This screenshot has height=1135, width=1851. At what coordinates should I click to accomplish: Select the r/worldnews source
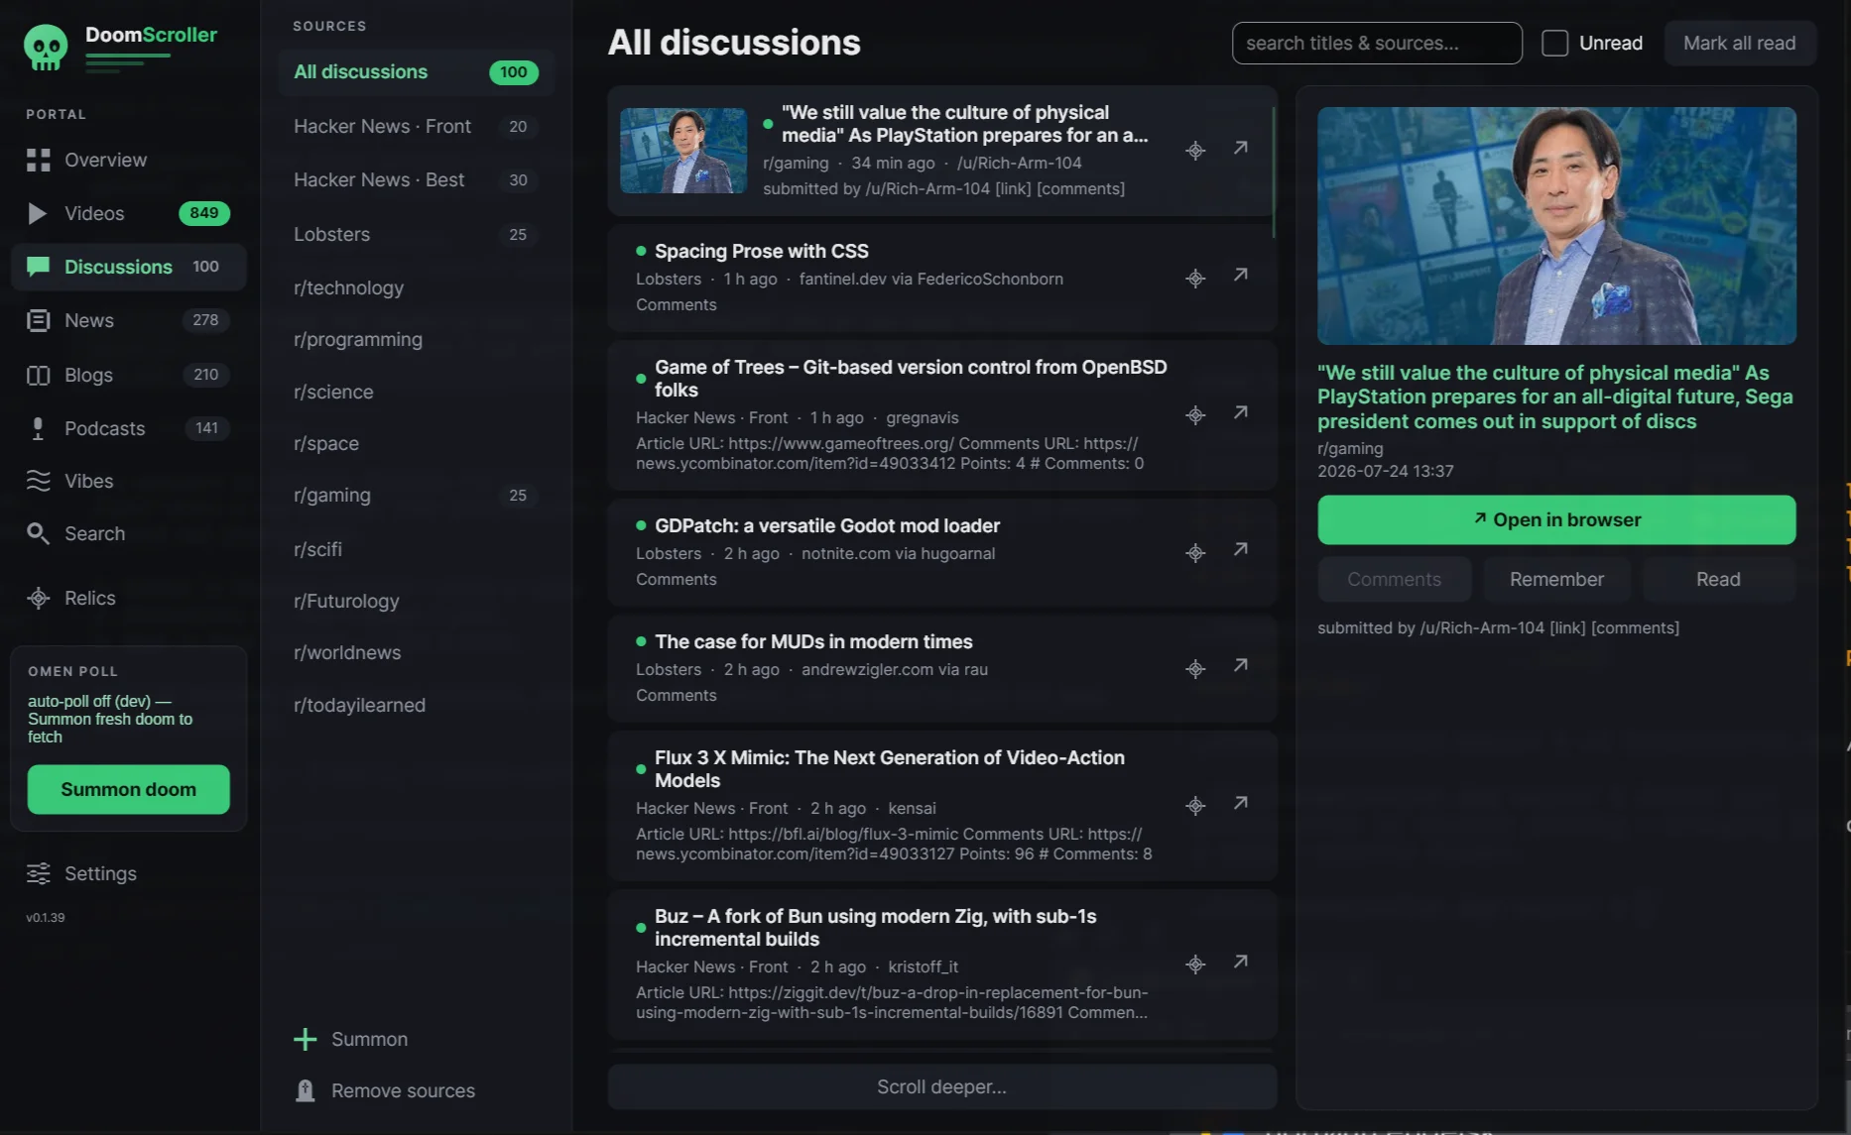click(416, 652)
